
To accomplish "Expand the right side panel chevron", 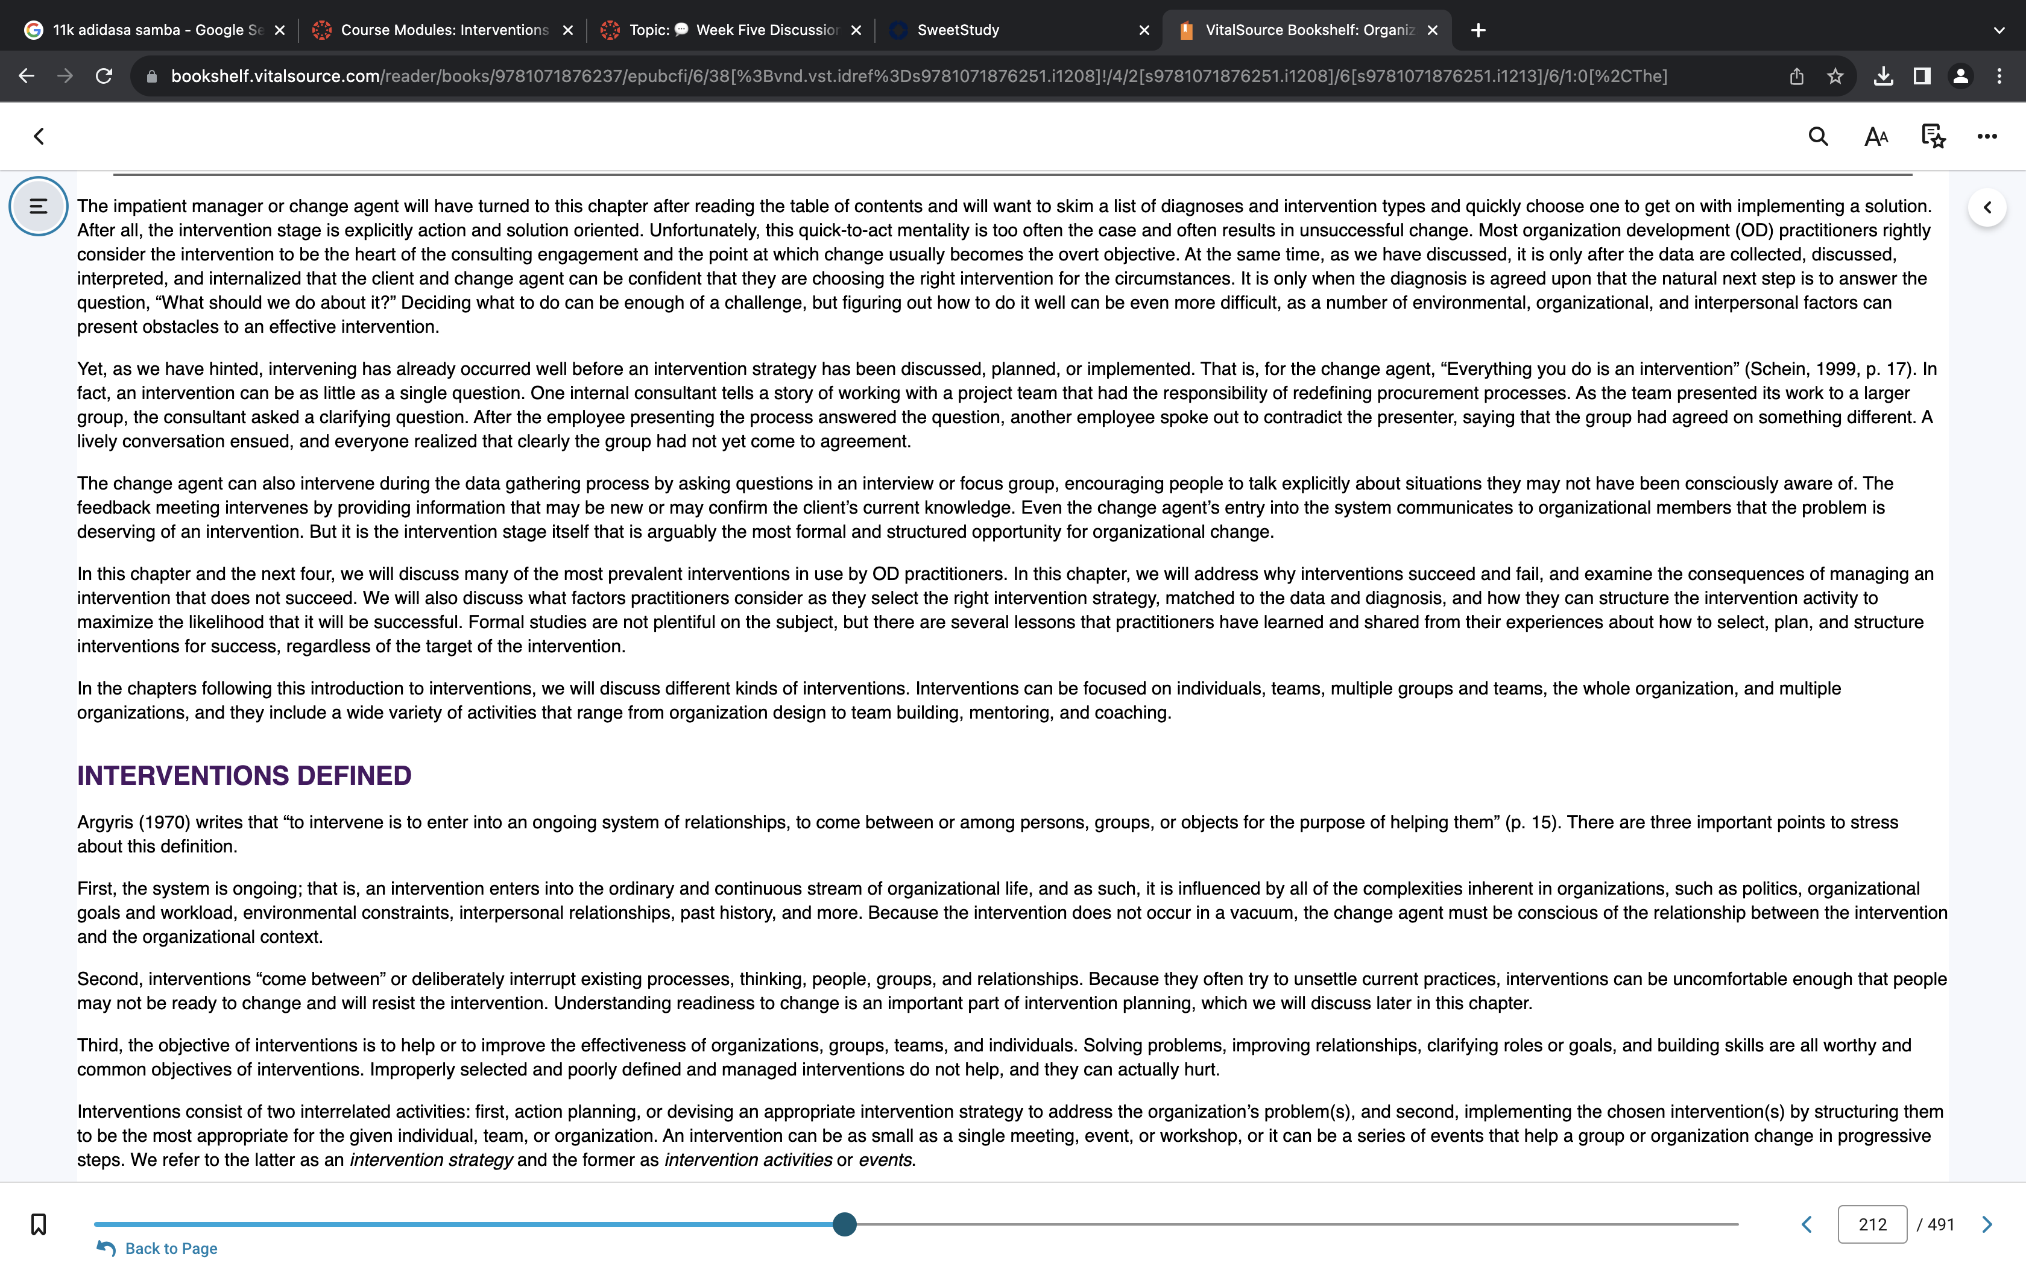I will [1987, 207].
